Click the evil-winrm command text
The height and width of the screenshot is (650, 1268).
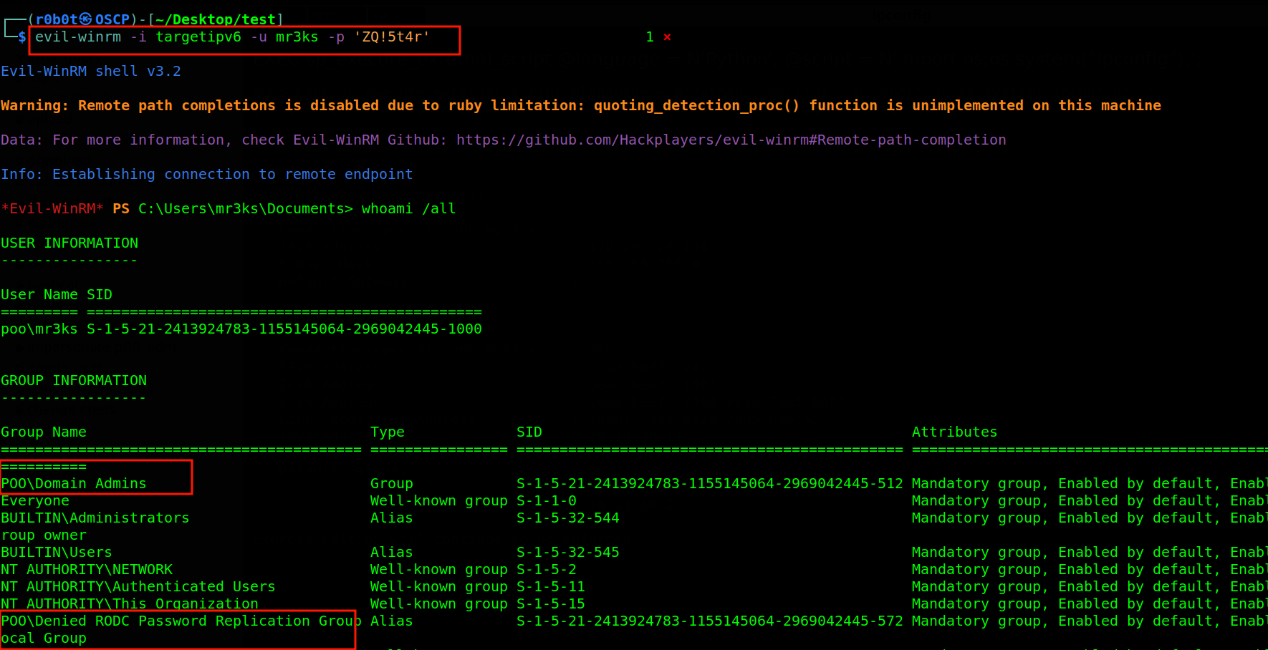232,37
